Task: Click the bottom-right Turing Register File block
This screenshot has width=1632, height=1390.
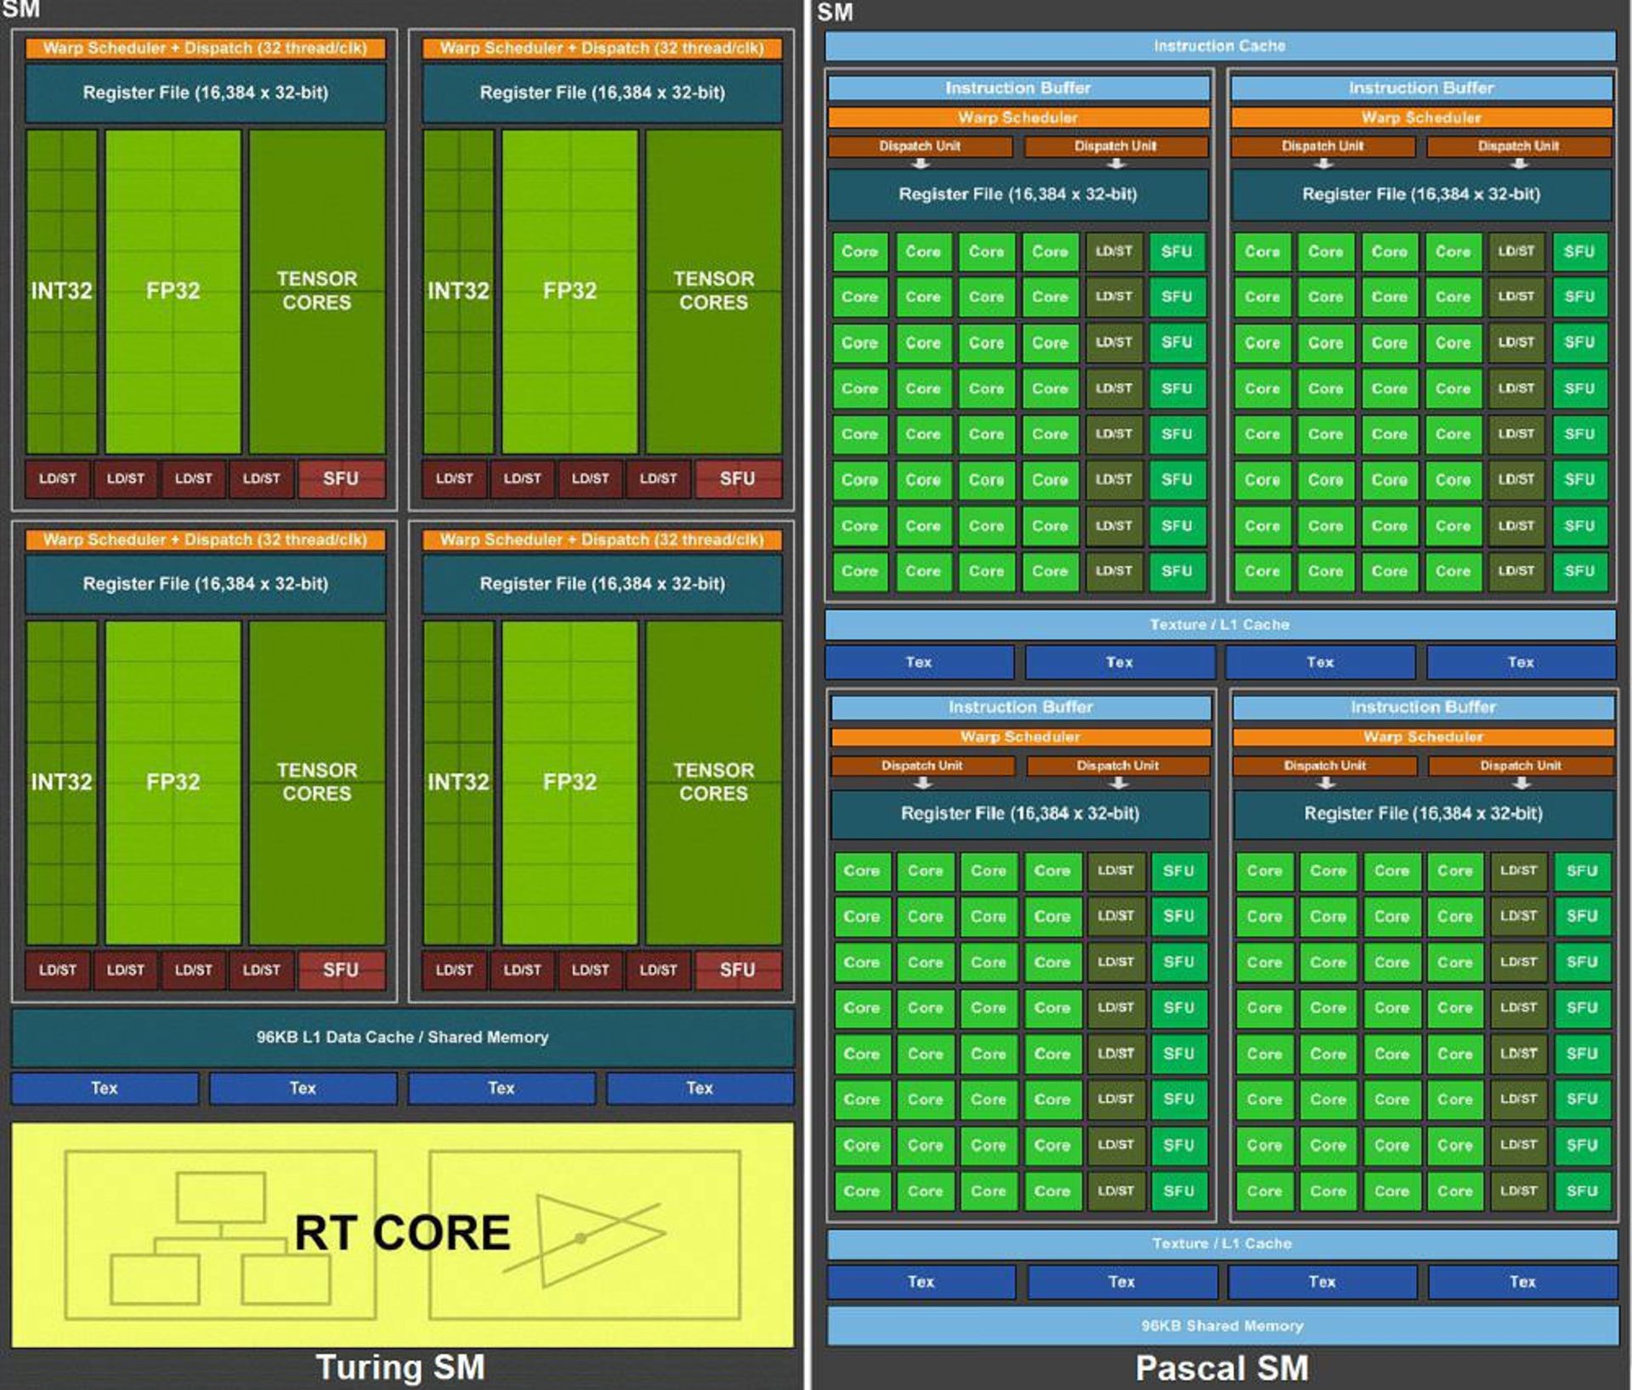Action: pos(602,584)
